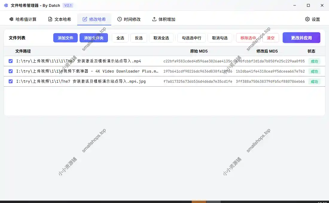Open the 哈希值计算 tab
This screenshot has height=203, width=329.
[23, 19]
